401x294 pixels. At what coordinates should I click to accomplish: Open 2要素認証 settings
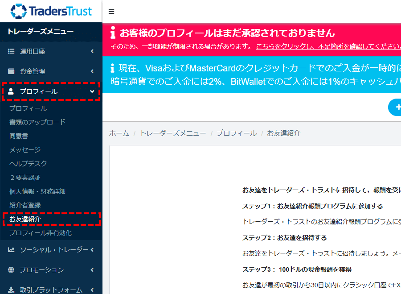click(x=25, y=178)
